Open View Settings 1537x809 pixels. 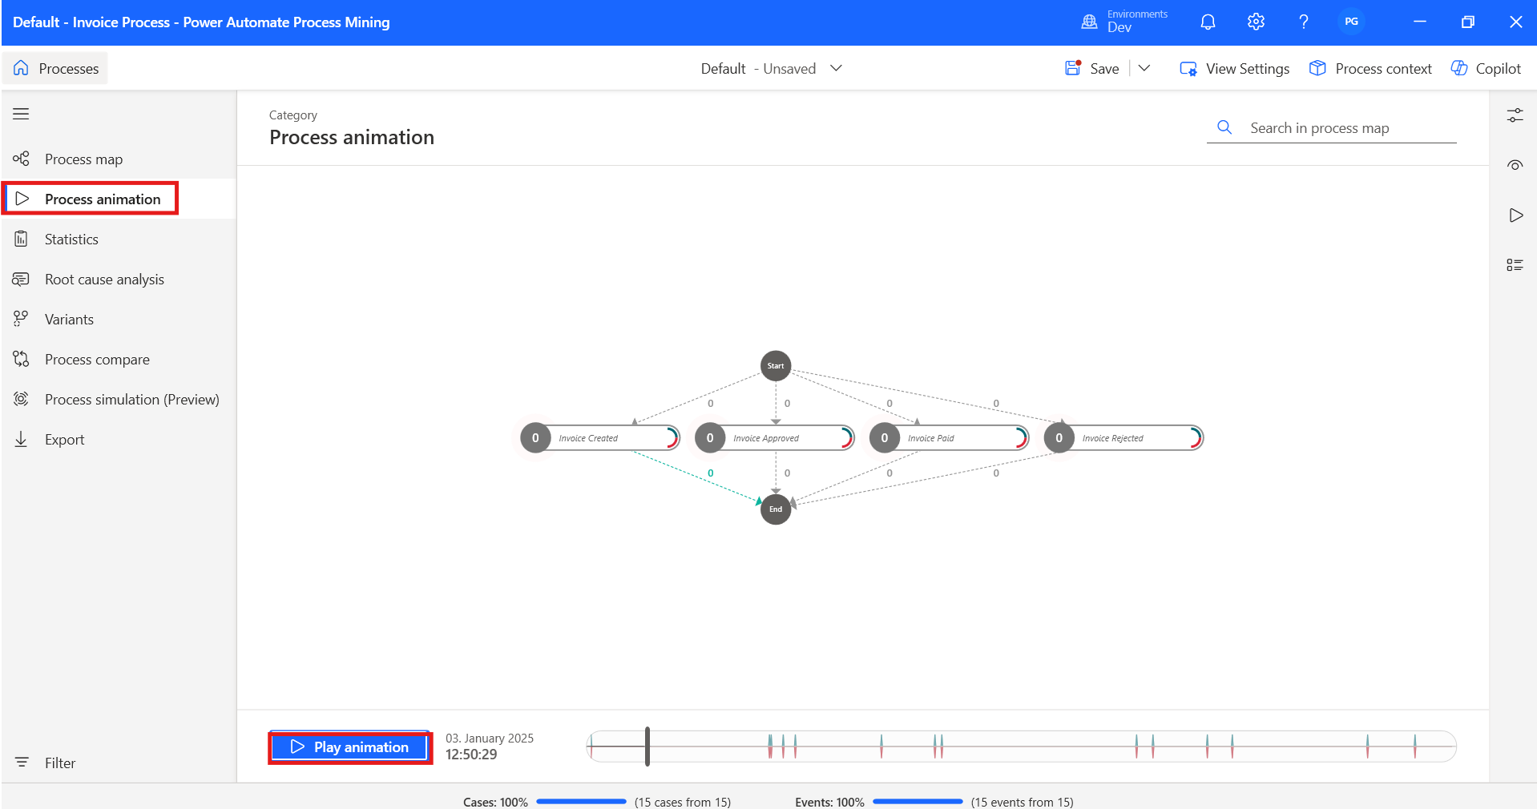(1235, 69)
